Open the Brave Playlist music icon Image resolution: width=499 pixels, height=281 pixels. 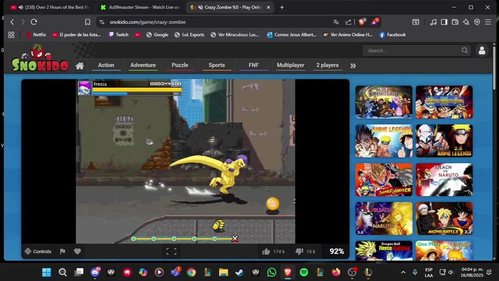pyautogui.click(x=433, y=22)
